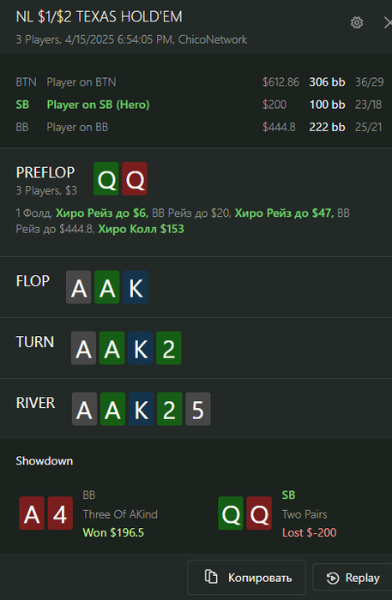Screen dimensions: 392x600
Task: Click the green Q hole card in preflop
Action: [x=106, y=178]
